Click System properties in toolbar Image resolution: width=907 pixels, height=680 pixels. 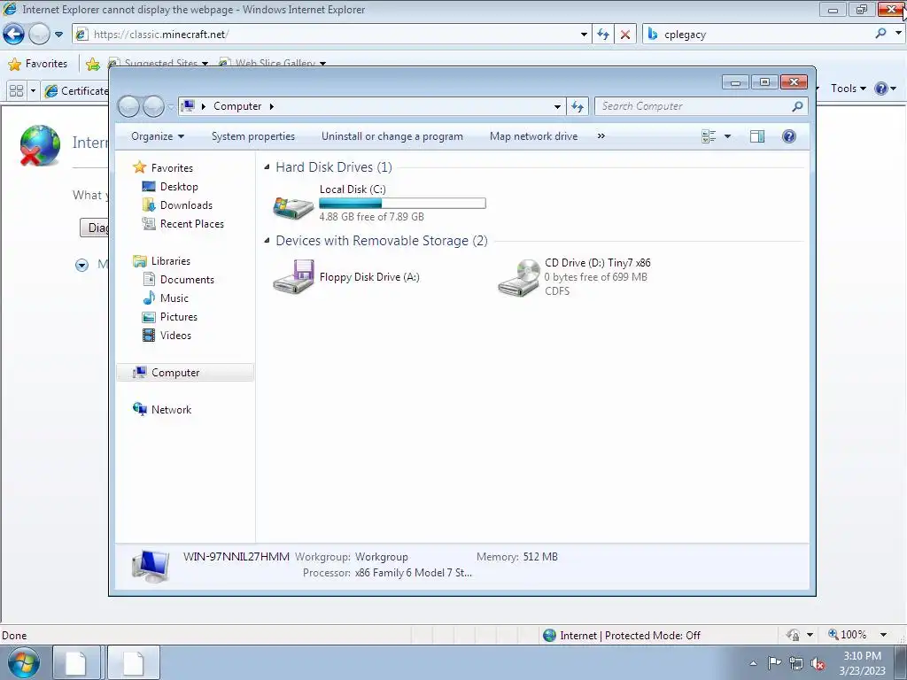point(253,136)
